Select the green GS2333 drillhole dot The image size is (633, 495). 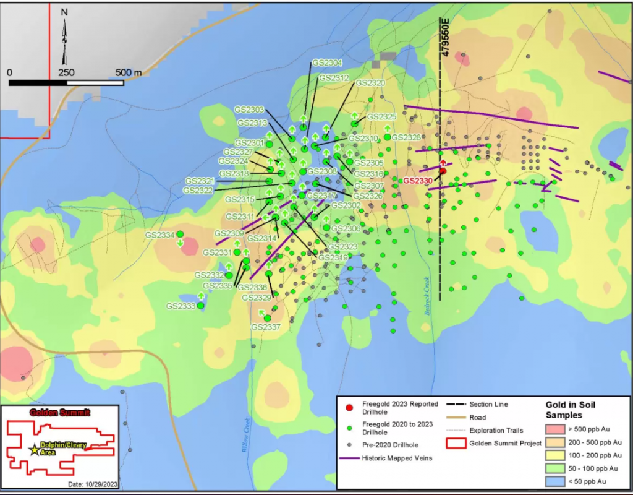[200, 306]
